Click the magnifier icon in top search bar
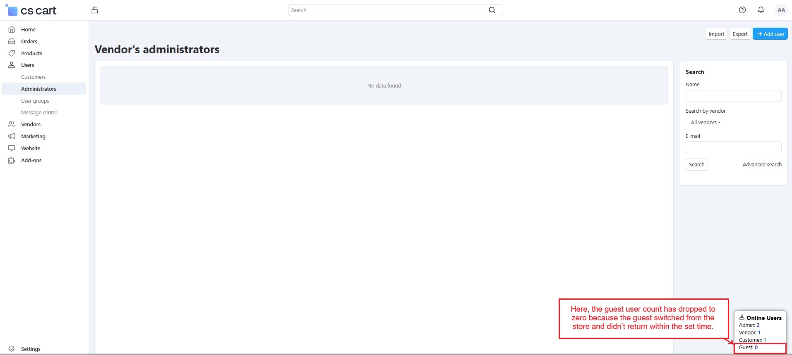Image resolution: width=792 pixels, height=355 pixels. pos(492,10)
